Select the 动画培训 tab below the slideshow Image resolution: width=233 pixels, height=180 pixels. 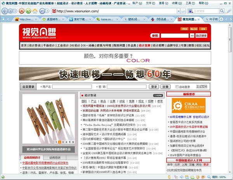pyautogui.click(x=55, y=157)
